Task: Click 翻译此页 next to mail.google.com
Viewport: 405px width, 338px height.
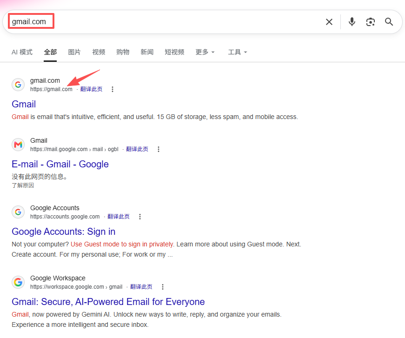Action: (x=137, y=149)
